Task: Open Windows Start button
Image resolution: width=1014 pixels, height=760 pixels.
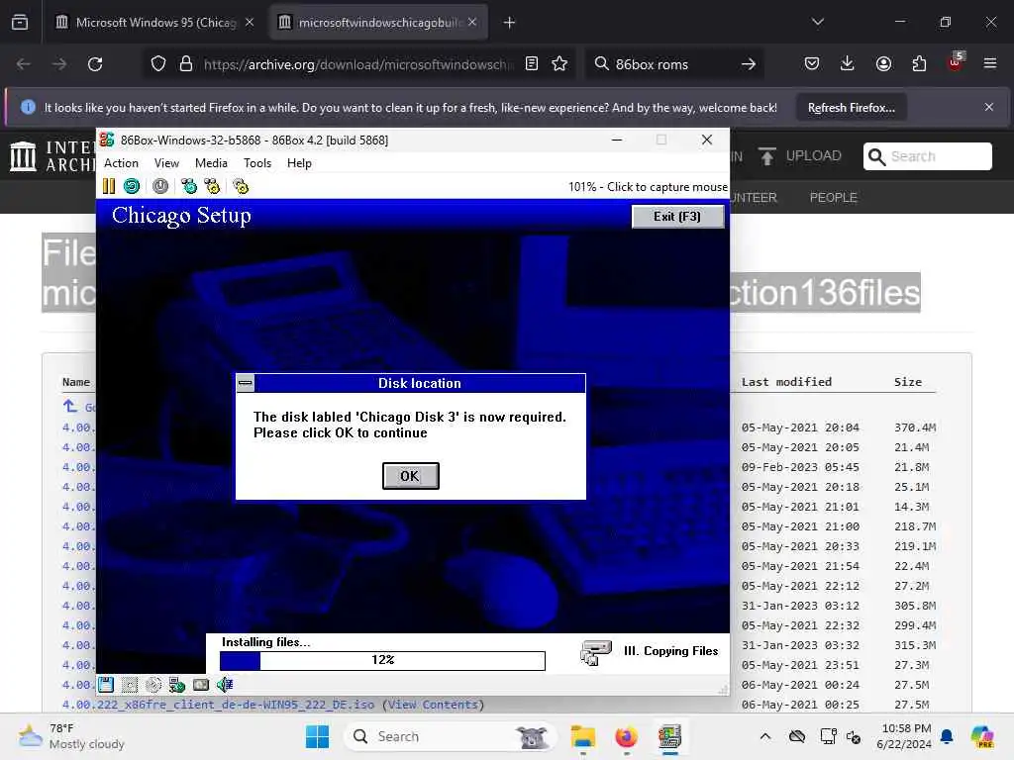Action: 317,736
